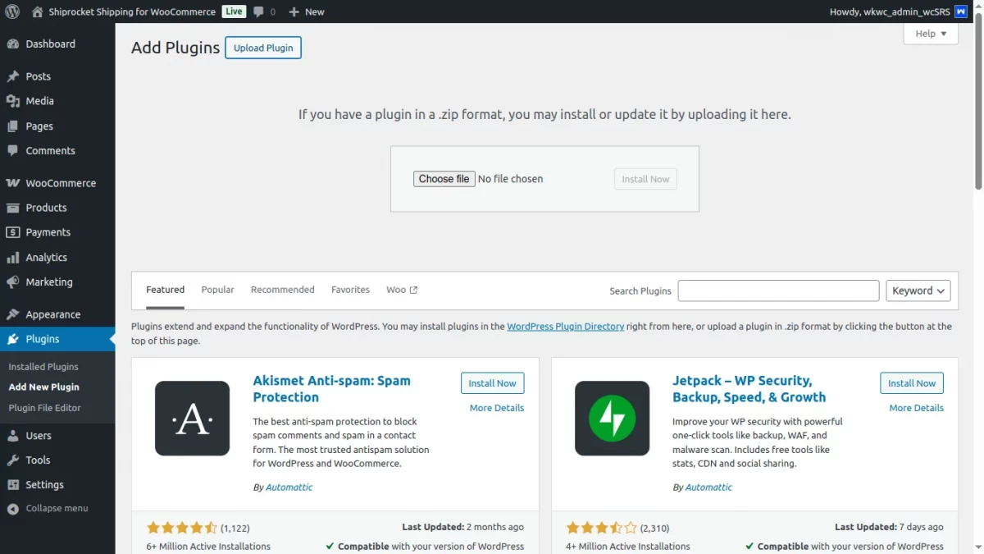This screenshot has width=984, height=554.
Task: Click the Collapse menu arrow icon
Action: tap(13, 509)
